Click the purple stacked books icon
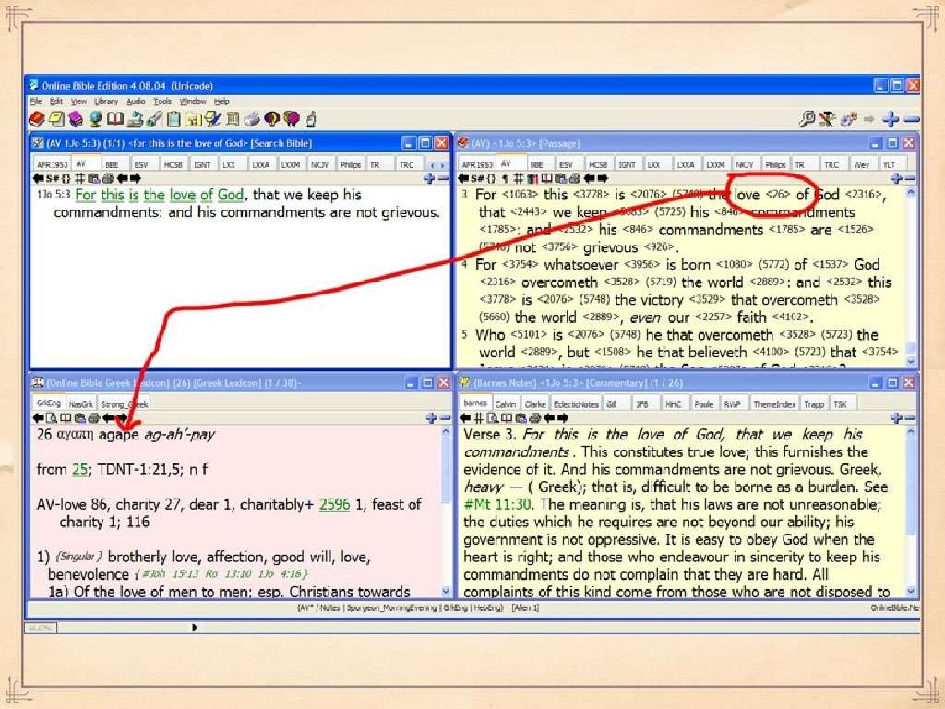 (76, 119)
